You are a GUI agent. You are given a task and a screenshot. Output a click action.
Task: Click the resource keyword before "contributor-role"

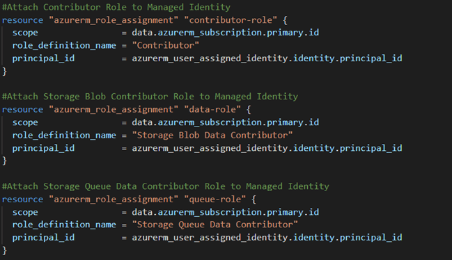tap(22, 20)
